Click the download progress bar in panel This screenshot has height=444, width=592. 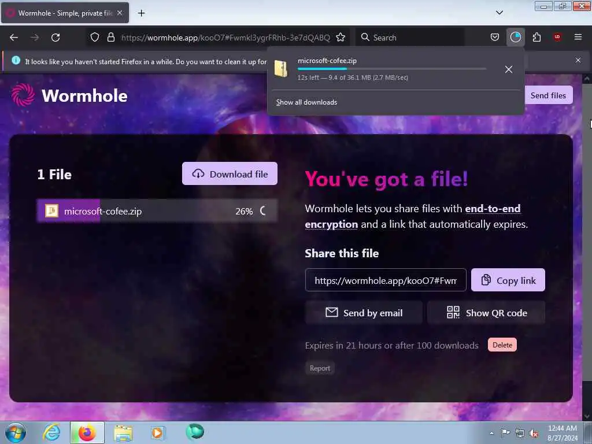pos(391,69)
